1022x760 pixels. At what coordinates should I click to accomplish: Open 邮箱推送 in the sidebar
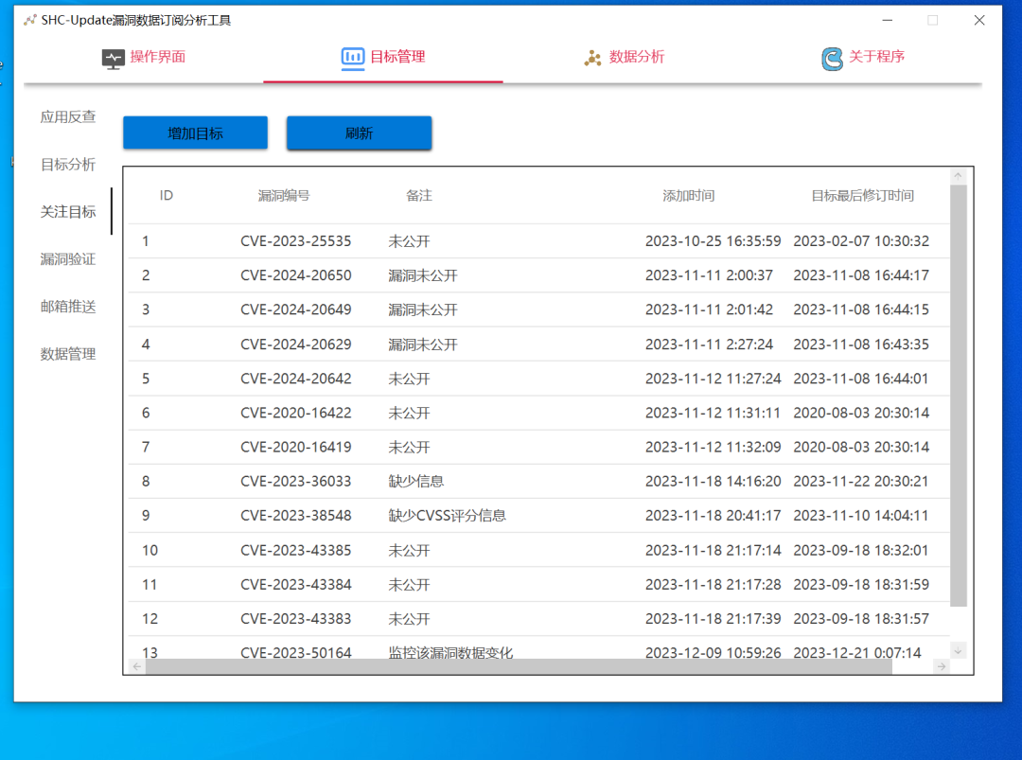(68, 307)
